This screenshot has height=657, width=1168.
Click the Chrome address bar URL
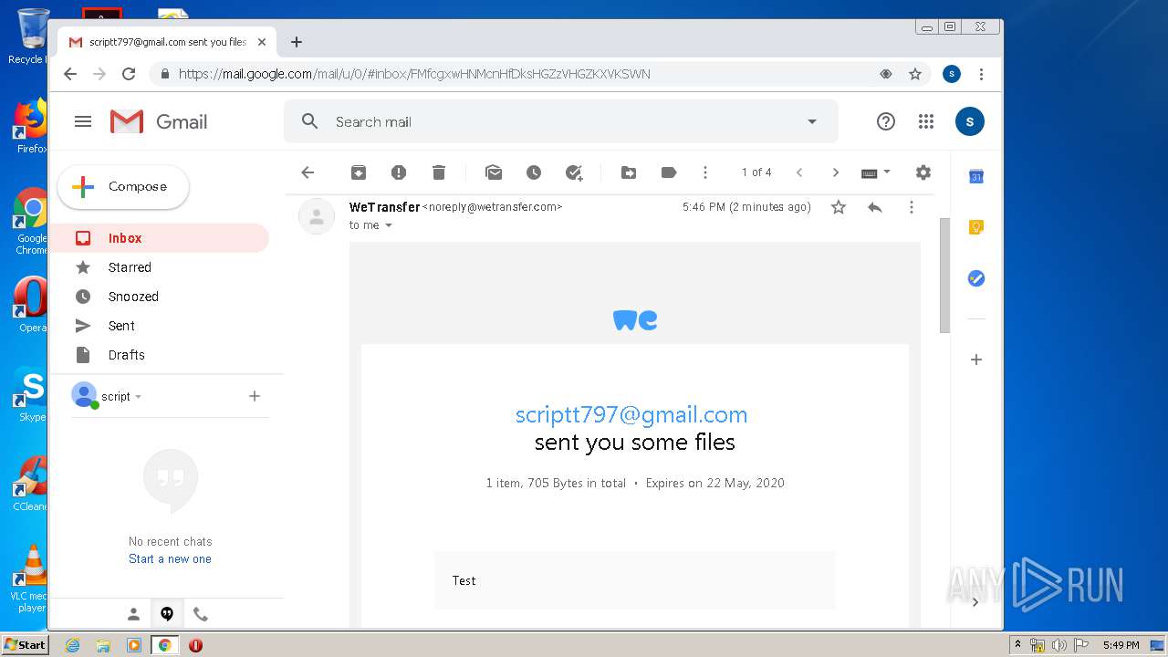414,74
